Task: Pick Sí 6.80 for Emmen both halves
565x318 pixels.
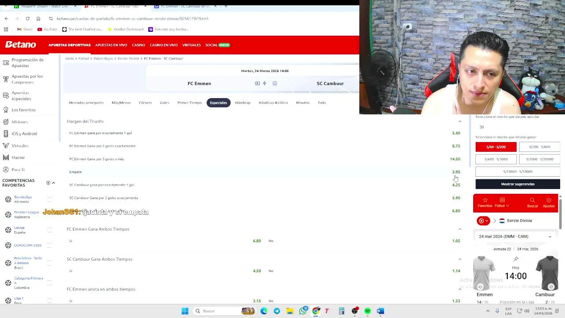Action: (257, 241)
